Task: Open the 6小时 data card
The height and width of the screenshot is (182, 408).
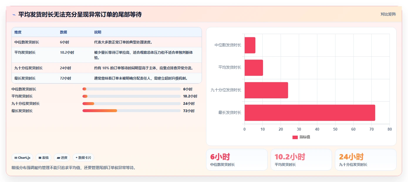Action: tap(237, 160)
